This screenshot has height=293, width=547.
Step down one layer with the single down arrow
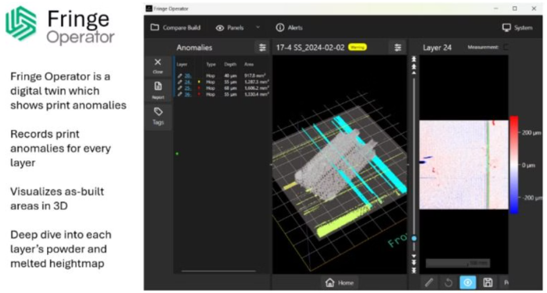413,256
